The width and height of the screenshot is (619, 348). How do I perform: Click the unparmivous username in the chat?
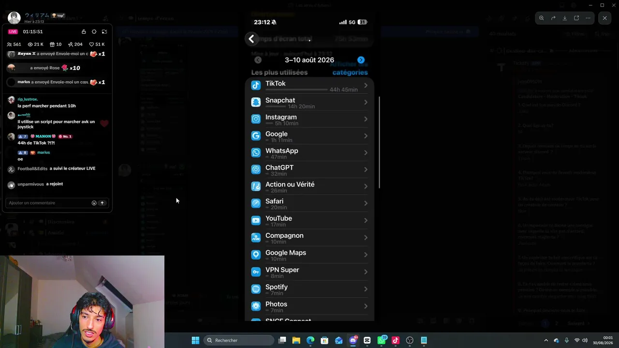(x=30, y=184)
